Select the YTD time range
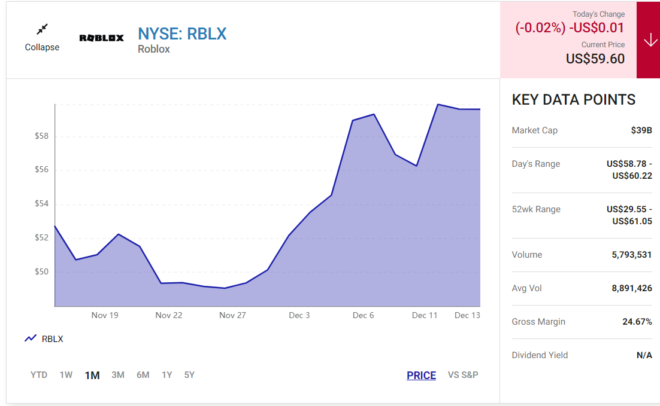660x406 pixels. click(39, 375)
